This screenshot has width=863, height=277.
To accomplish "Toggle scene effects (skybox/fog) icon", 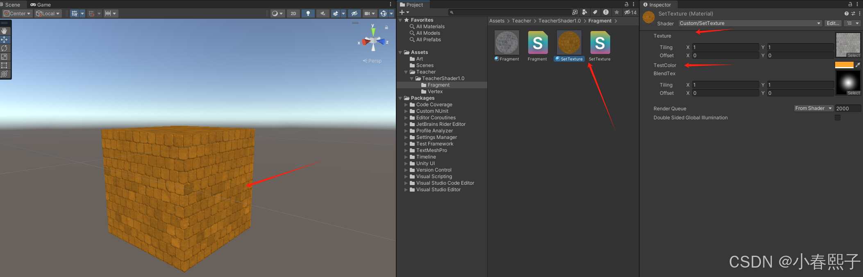I will (x=336, y=13).
